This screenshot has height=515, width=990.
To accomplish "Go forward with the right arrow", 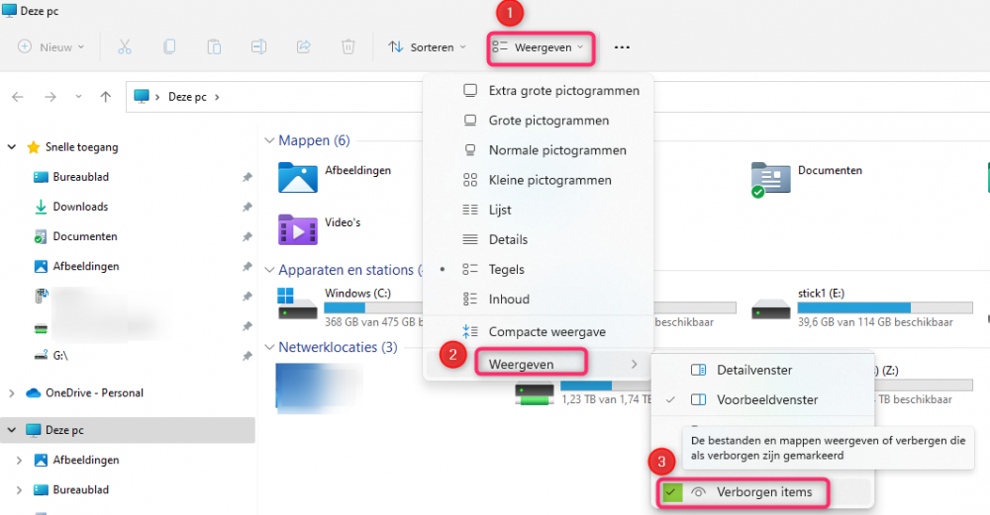I will (50, 97).
